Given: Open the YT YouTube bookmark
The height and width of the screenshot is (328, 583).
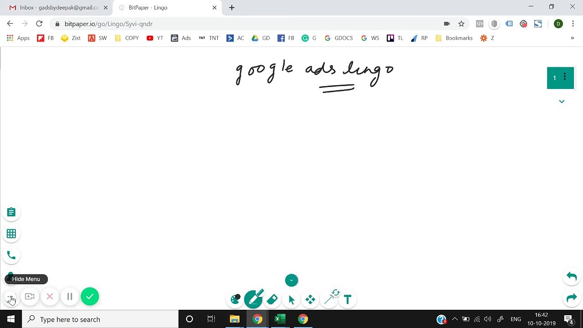Looking at the screenshot, I should (x=155, y=38).
